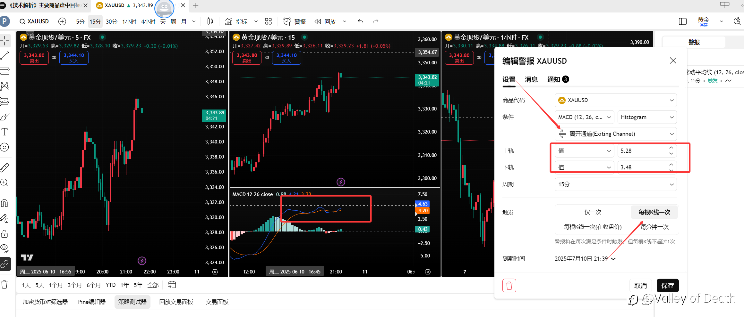
Task: Open the 商品代码 XAUUSD dropdown
Action: (616, 100)
